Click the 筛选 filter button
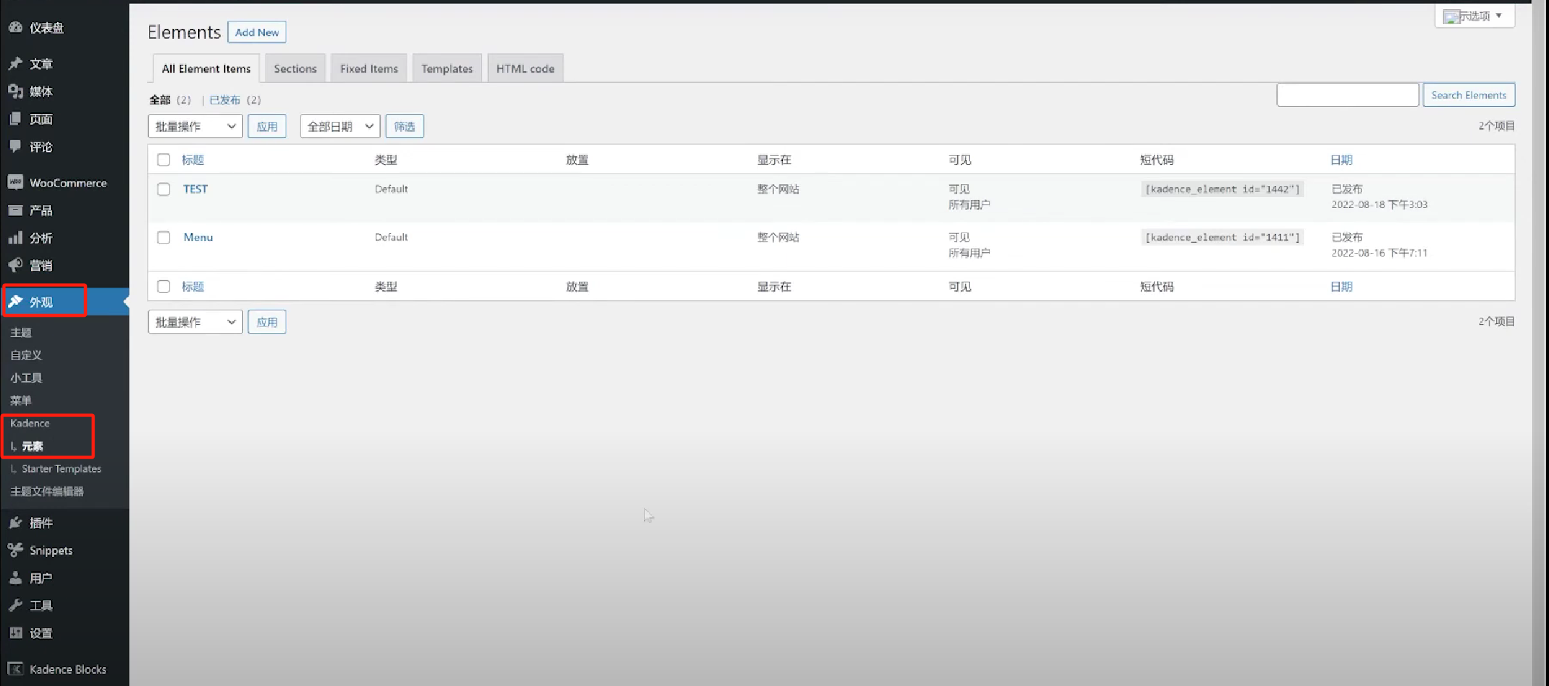The height and width of the screenshot is (686, 1549). [405, 126]
